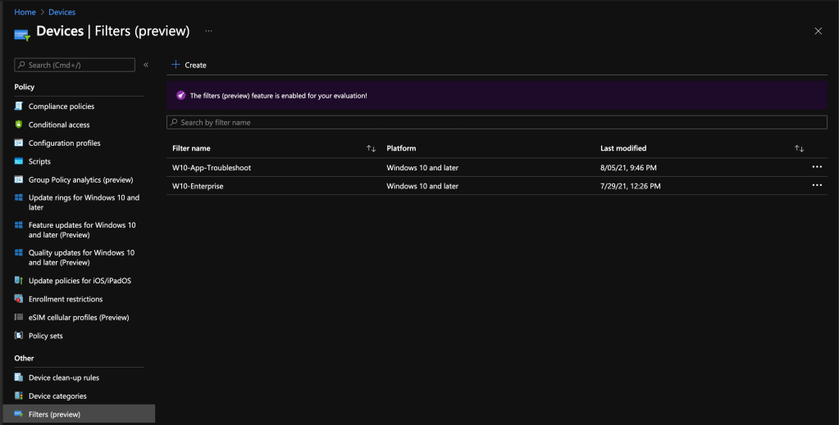The height and width of the screenshot is (425, 839).
Task: Create a new filter
Action: coord(189,65)
